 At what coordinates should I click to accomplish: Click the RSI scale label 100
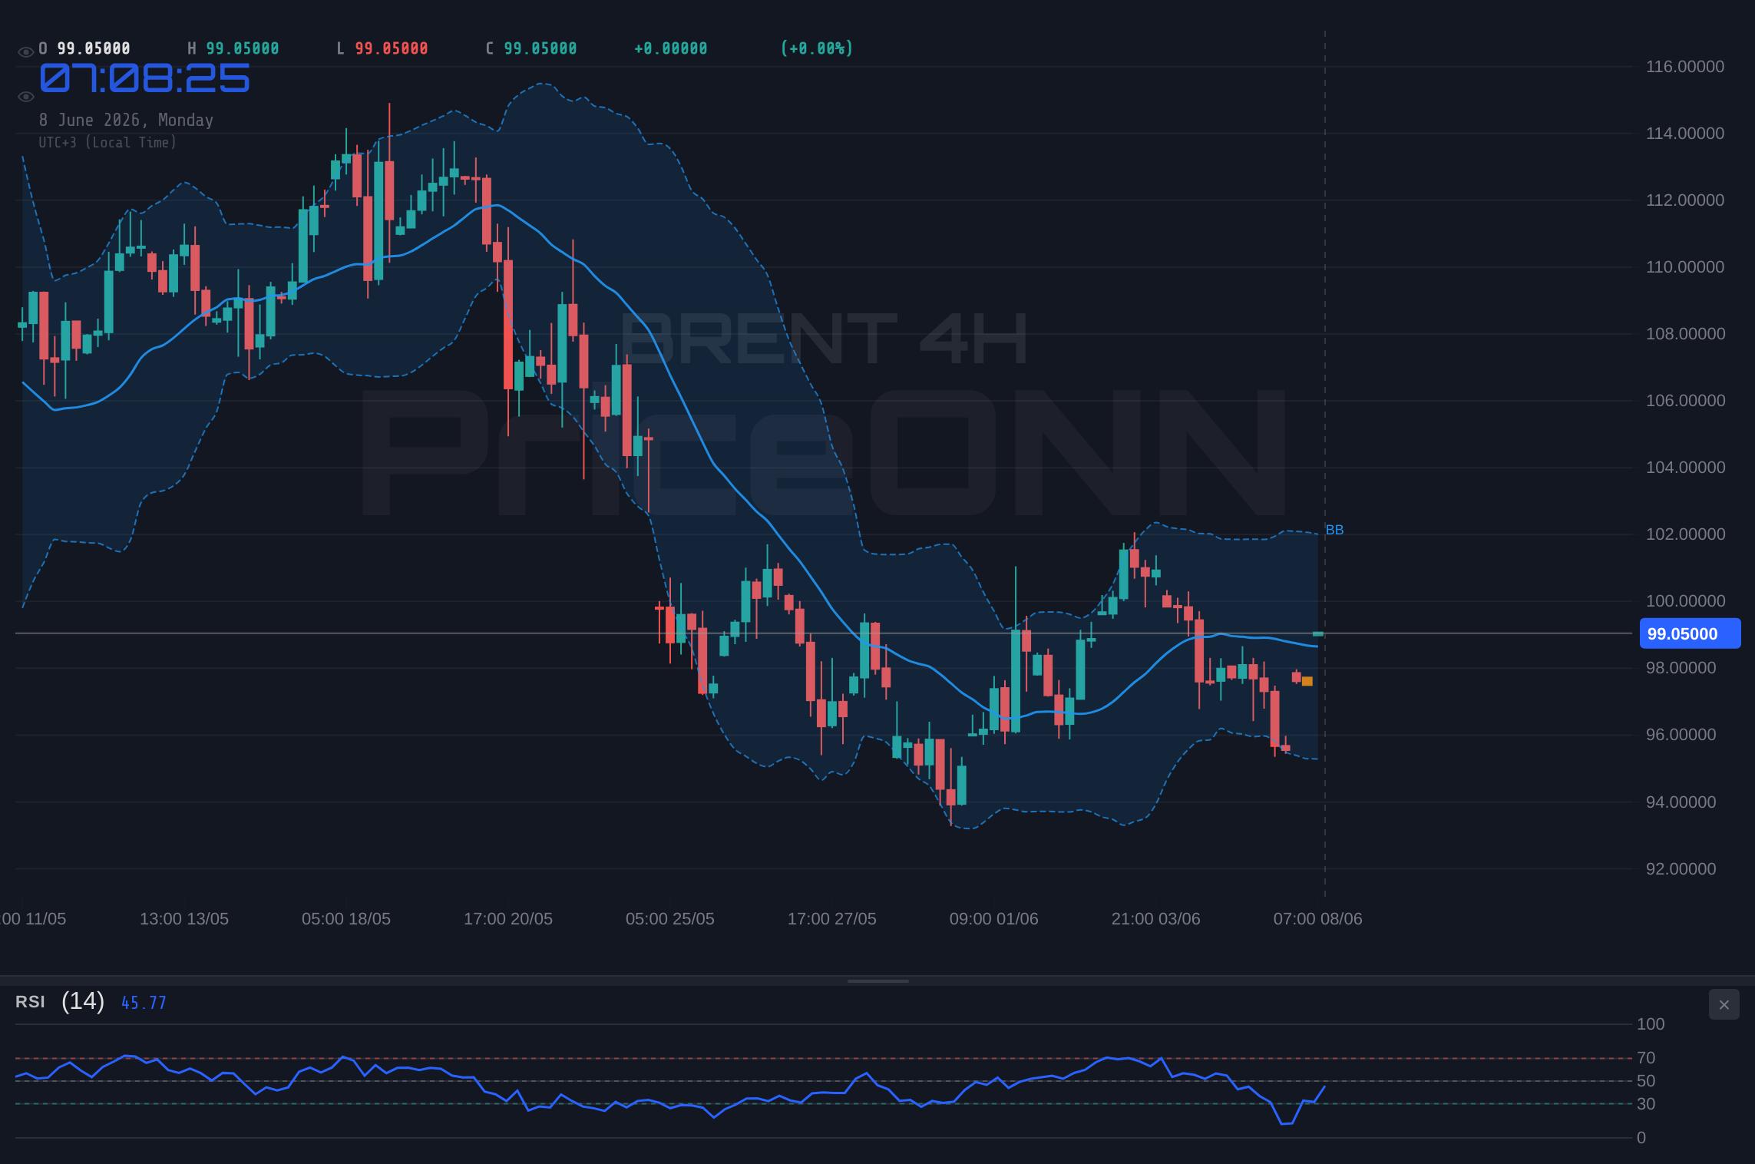pyautogui.click(x=1651, y=1024)
